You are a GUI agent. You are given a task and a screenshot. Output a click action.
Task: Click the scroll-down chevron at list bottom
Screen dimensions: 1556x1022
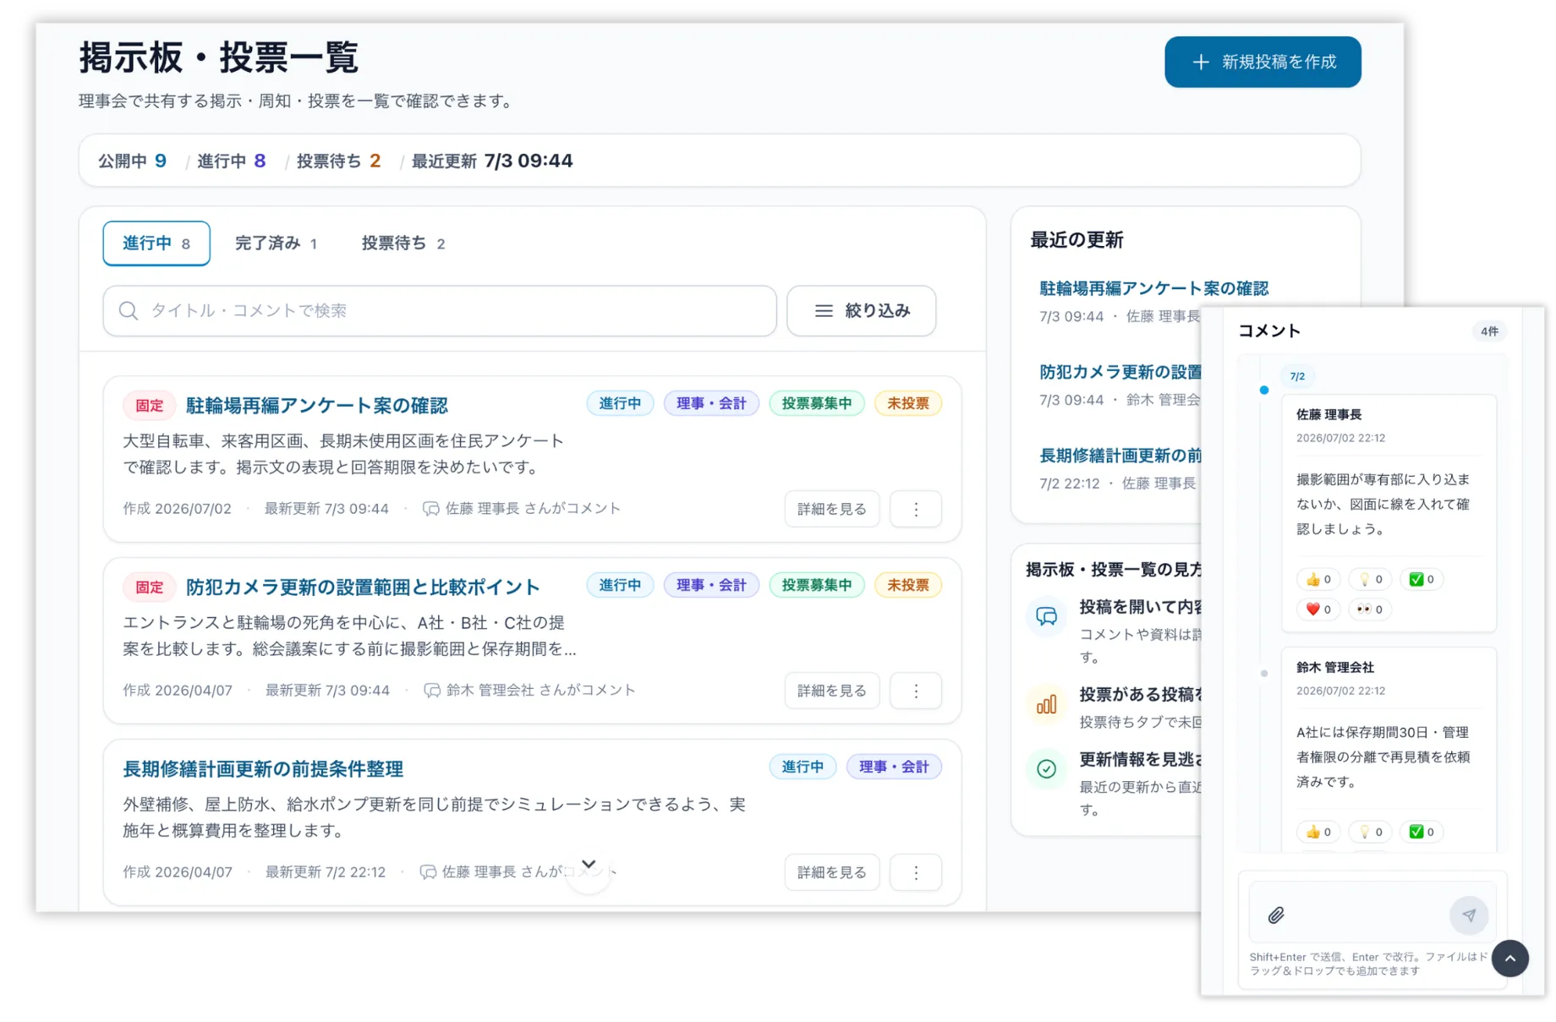tap(589, 865)
